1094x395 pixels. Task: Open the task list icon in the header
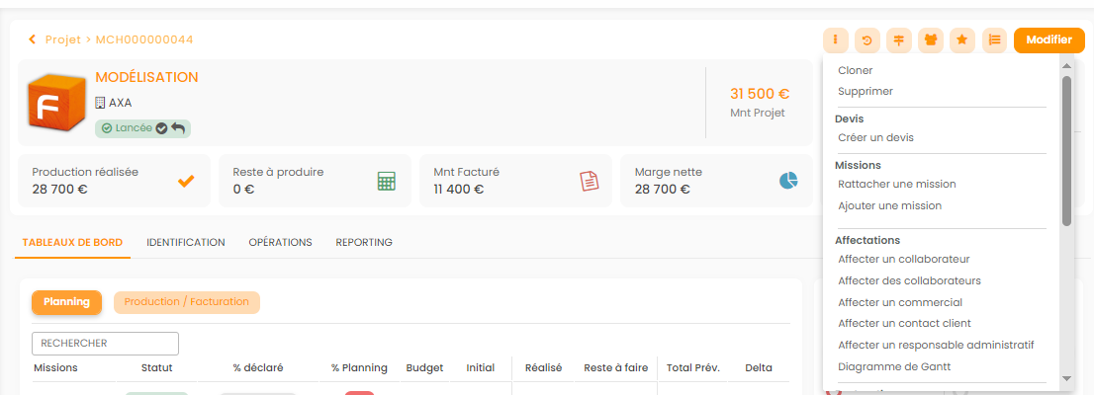[x=994, y=40]
